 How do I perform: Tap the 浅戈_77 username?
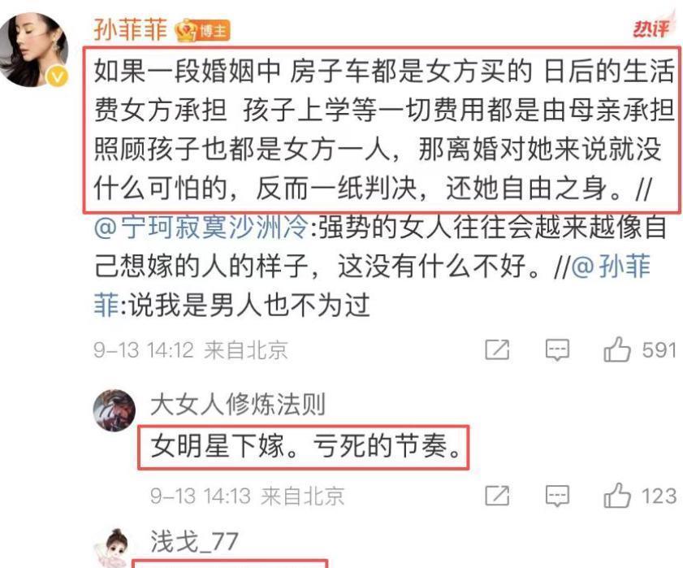(194, 542)
